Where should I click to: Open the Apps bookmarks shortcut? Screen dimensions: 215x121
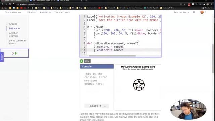point(5,8)
